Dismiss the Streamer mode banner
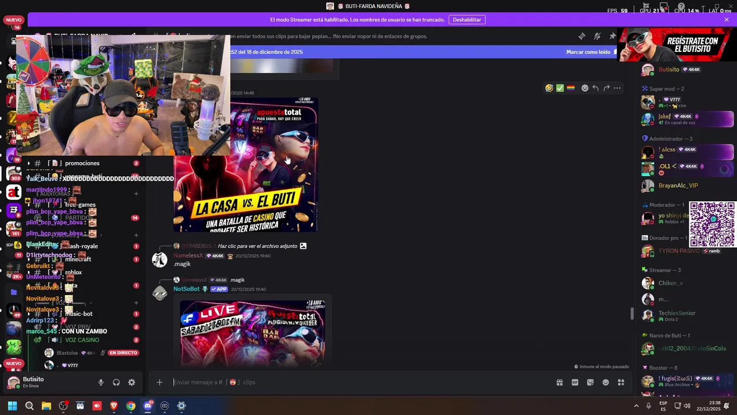737x415 pixels. pos(727,20)
